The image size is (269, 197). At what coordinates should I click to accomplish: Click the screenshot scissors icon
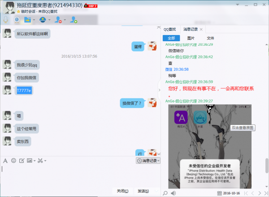pos(40,161)
